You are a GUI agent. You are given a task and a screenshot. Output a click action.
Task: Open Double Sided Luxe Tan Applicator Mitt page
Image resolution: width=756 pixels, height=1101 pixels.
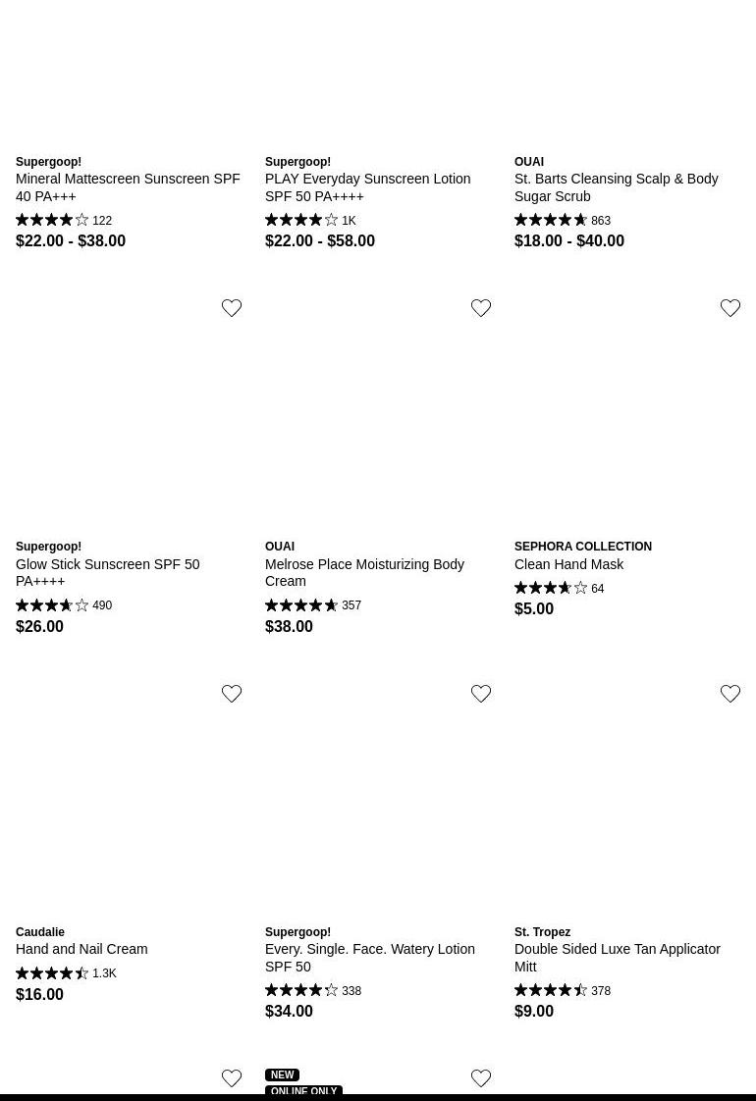click(617, 958)
